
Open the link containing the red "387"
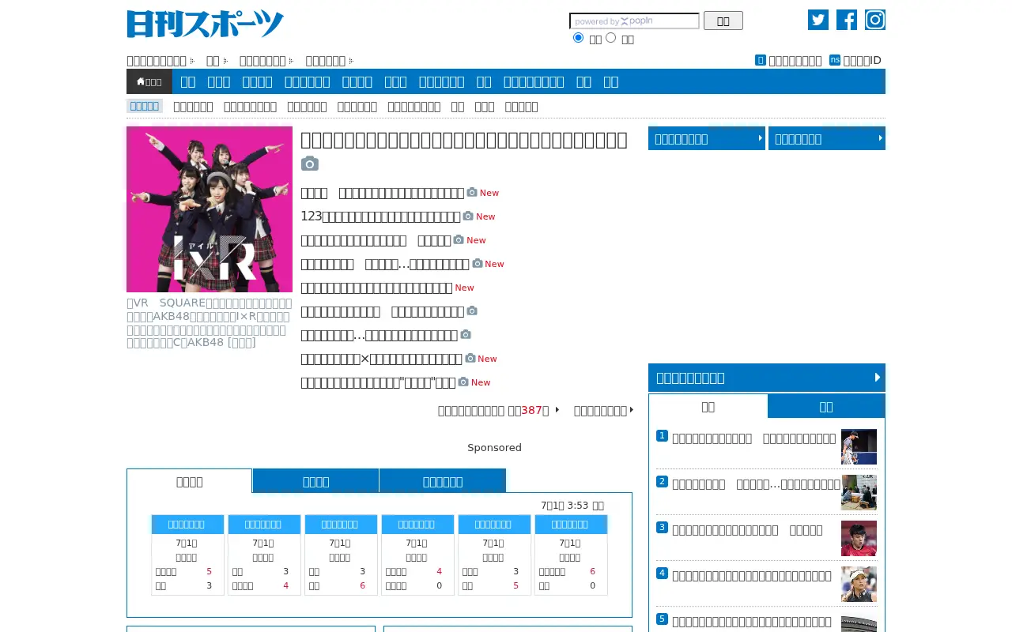(x=493, y=410)
